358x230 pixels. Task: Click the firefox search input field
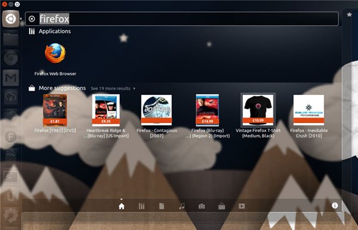click(x=182, y=19)
